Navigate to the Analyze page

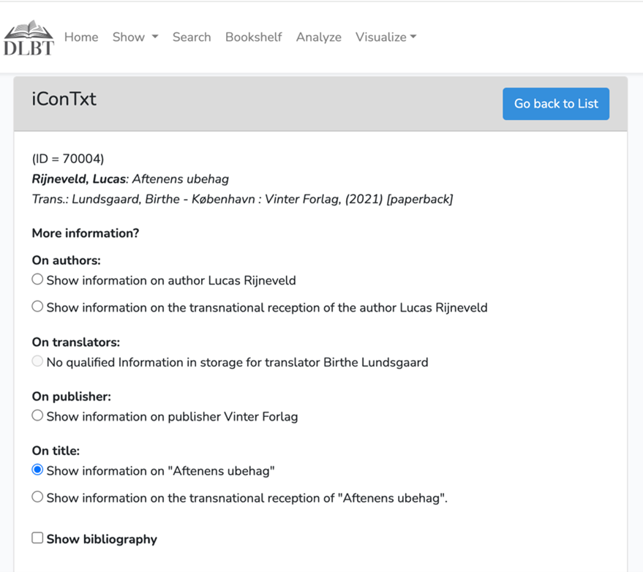(318, 37)
